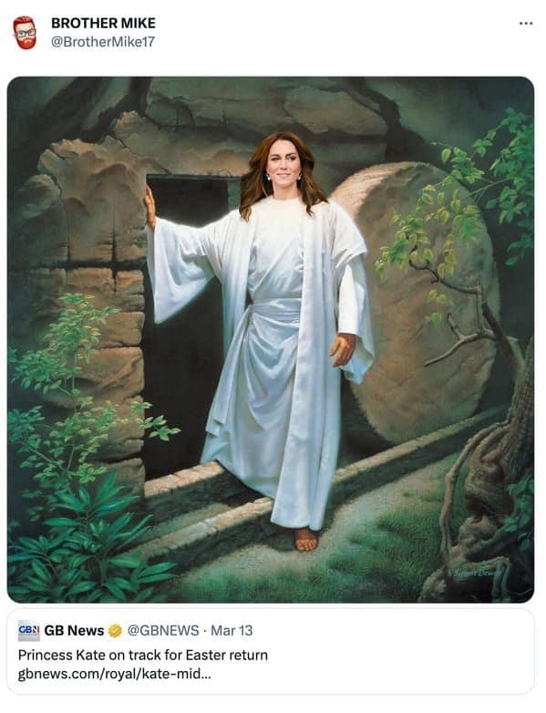Screen dimensions: 546x713
Task: Click the artist signature on the painting
Action: 477,573
